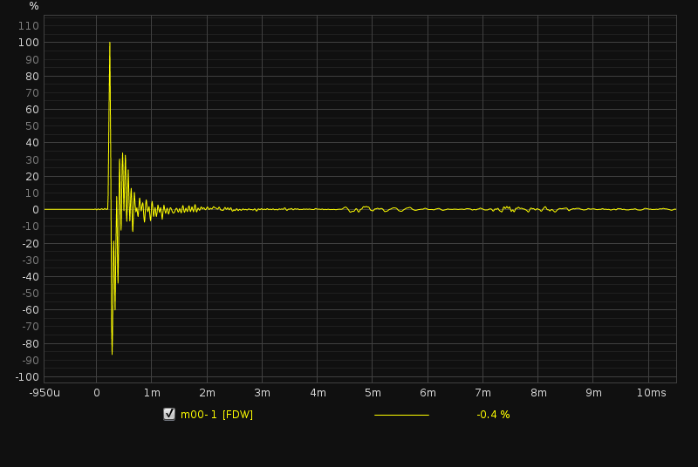
Task: Select the m00-1 [FDW] legend label
Action: [216, 415]
